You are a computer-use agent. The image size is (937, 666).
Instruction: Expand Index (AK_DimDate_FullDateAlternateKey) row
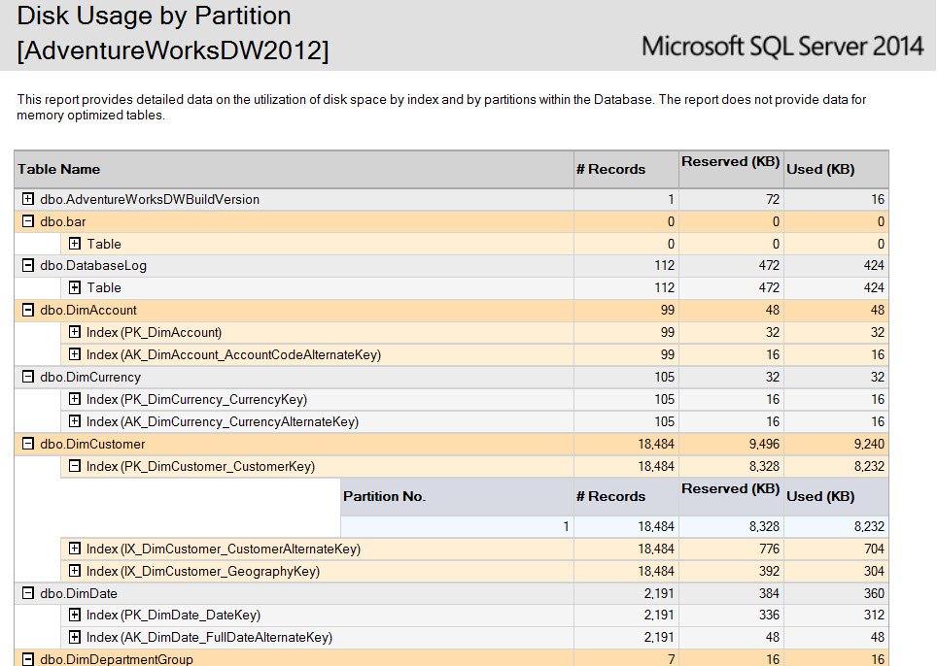coord(75,637)
